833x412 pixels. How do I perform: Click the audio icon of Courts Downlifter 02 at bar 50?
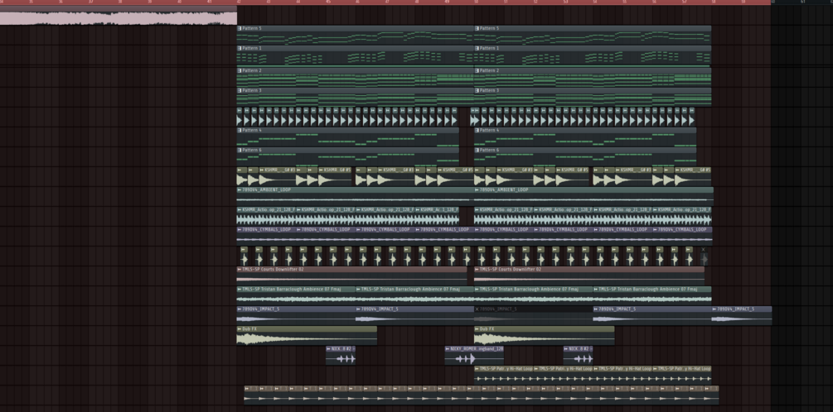pos(477,270)
